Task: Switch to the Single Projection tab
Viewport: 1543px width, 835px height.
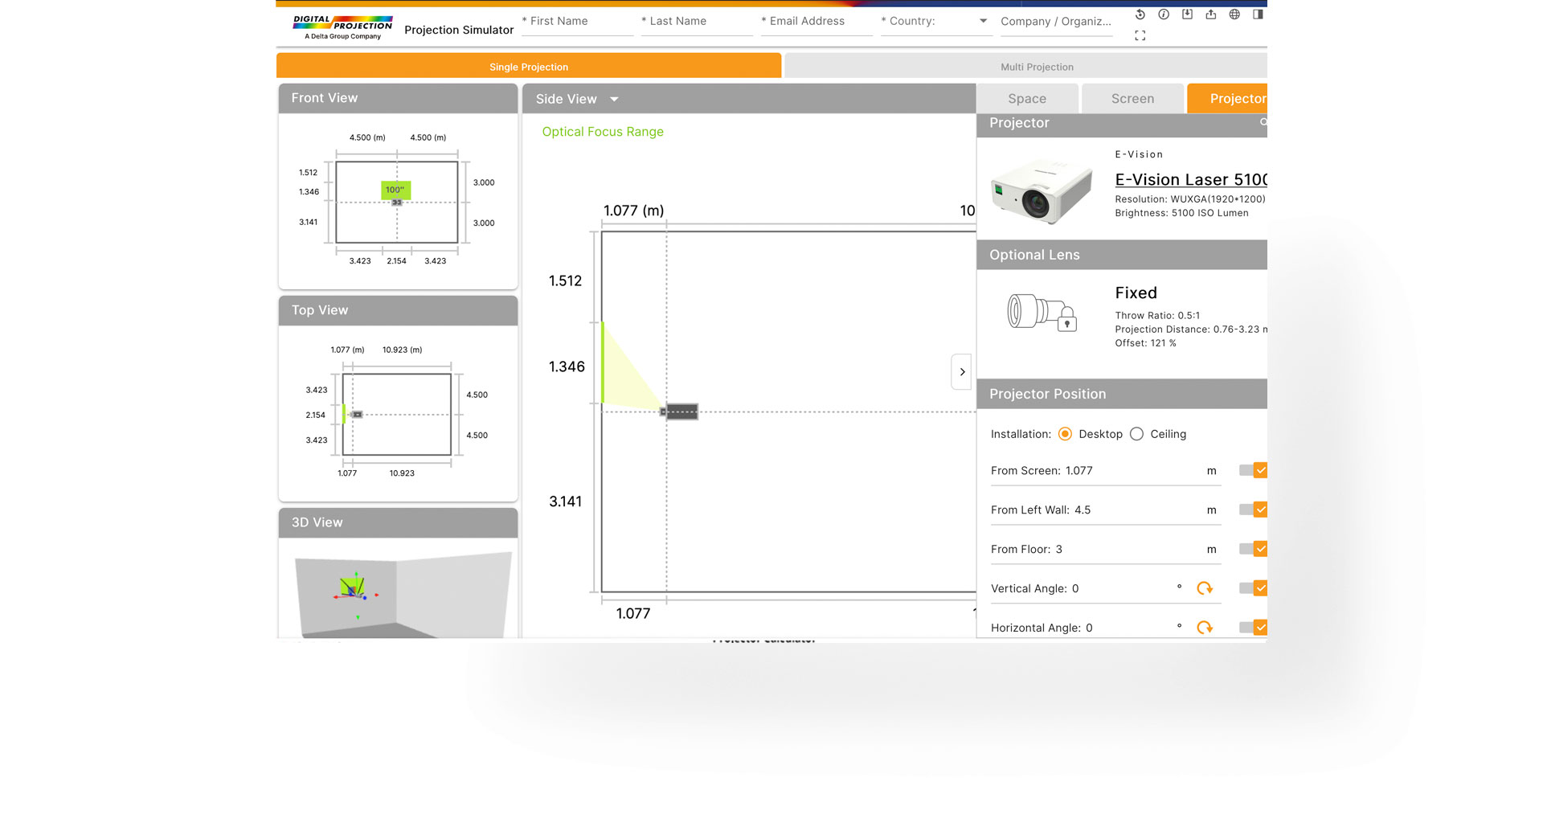Action: [x=529, y=67]
